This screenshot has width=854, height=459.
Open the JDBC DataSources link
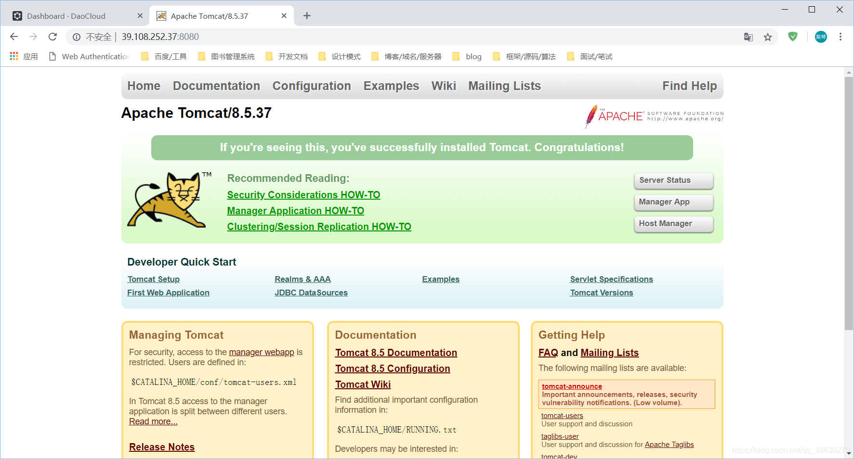[x=311, y=293]
